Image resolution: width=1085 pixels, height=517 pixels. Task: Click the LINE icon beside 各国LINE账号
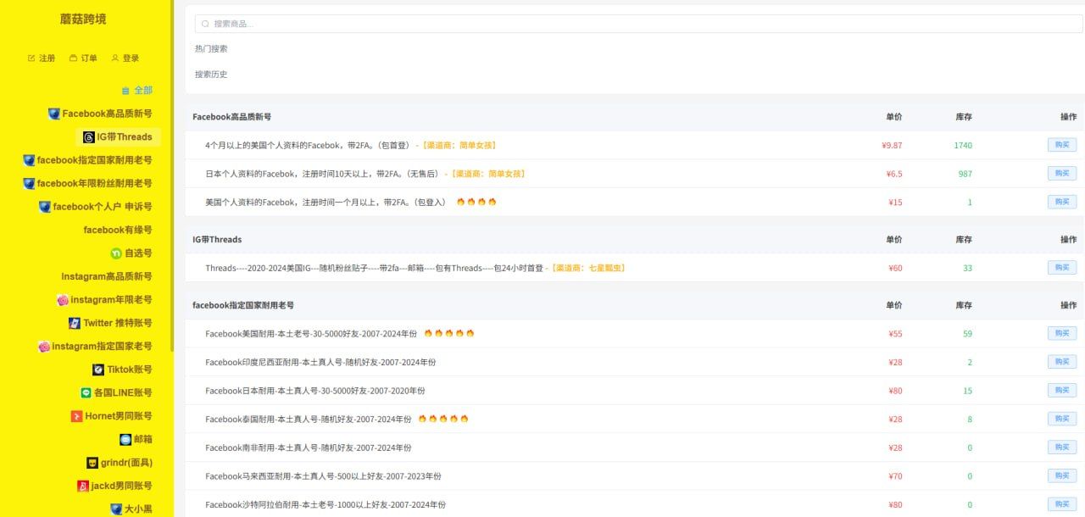point(86,393)
